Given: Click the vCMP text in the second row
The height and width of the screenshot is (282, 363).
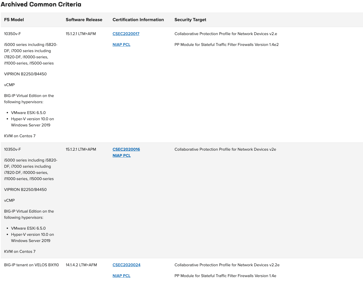Looking at the screenshot, I should [9, 200].
